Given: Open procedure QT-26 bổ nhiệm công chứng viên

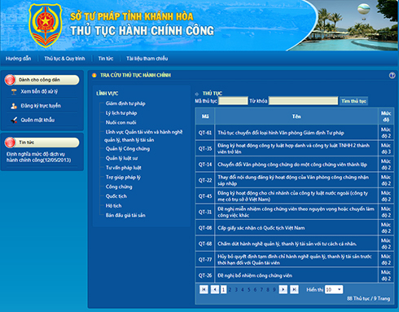Looking at the screenshot, I should [255, 275].
